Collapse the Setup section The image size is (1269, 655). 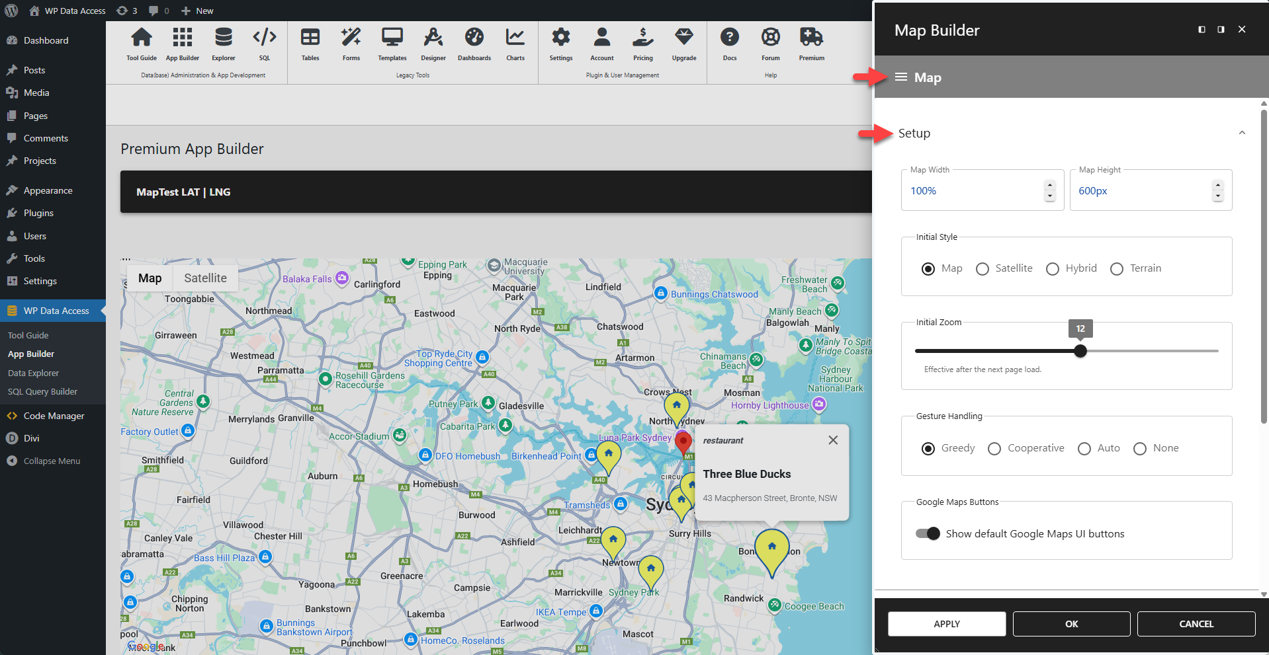coord(1241,132)
